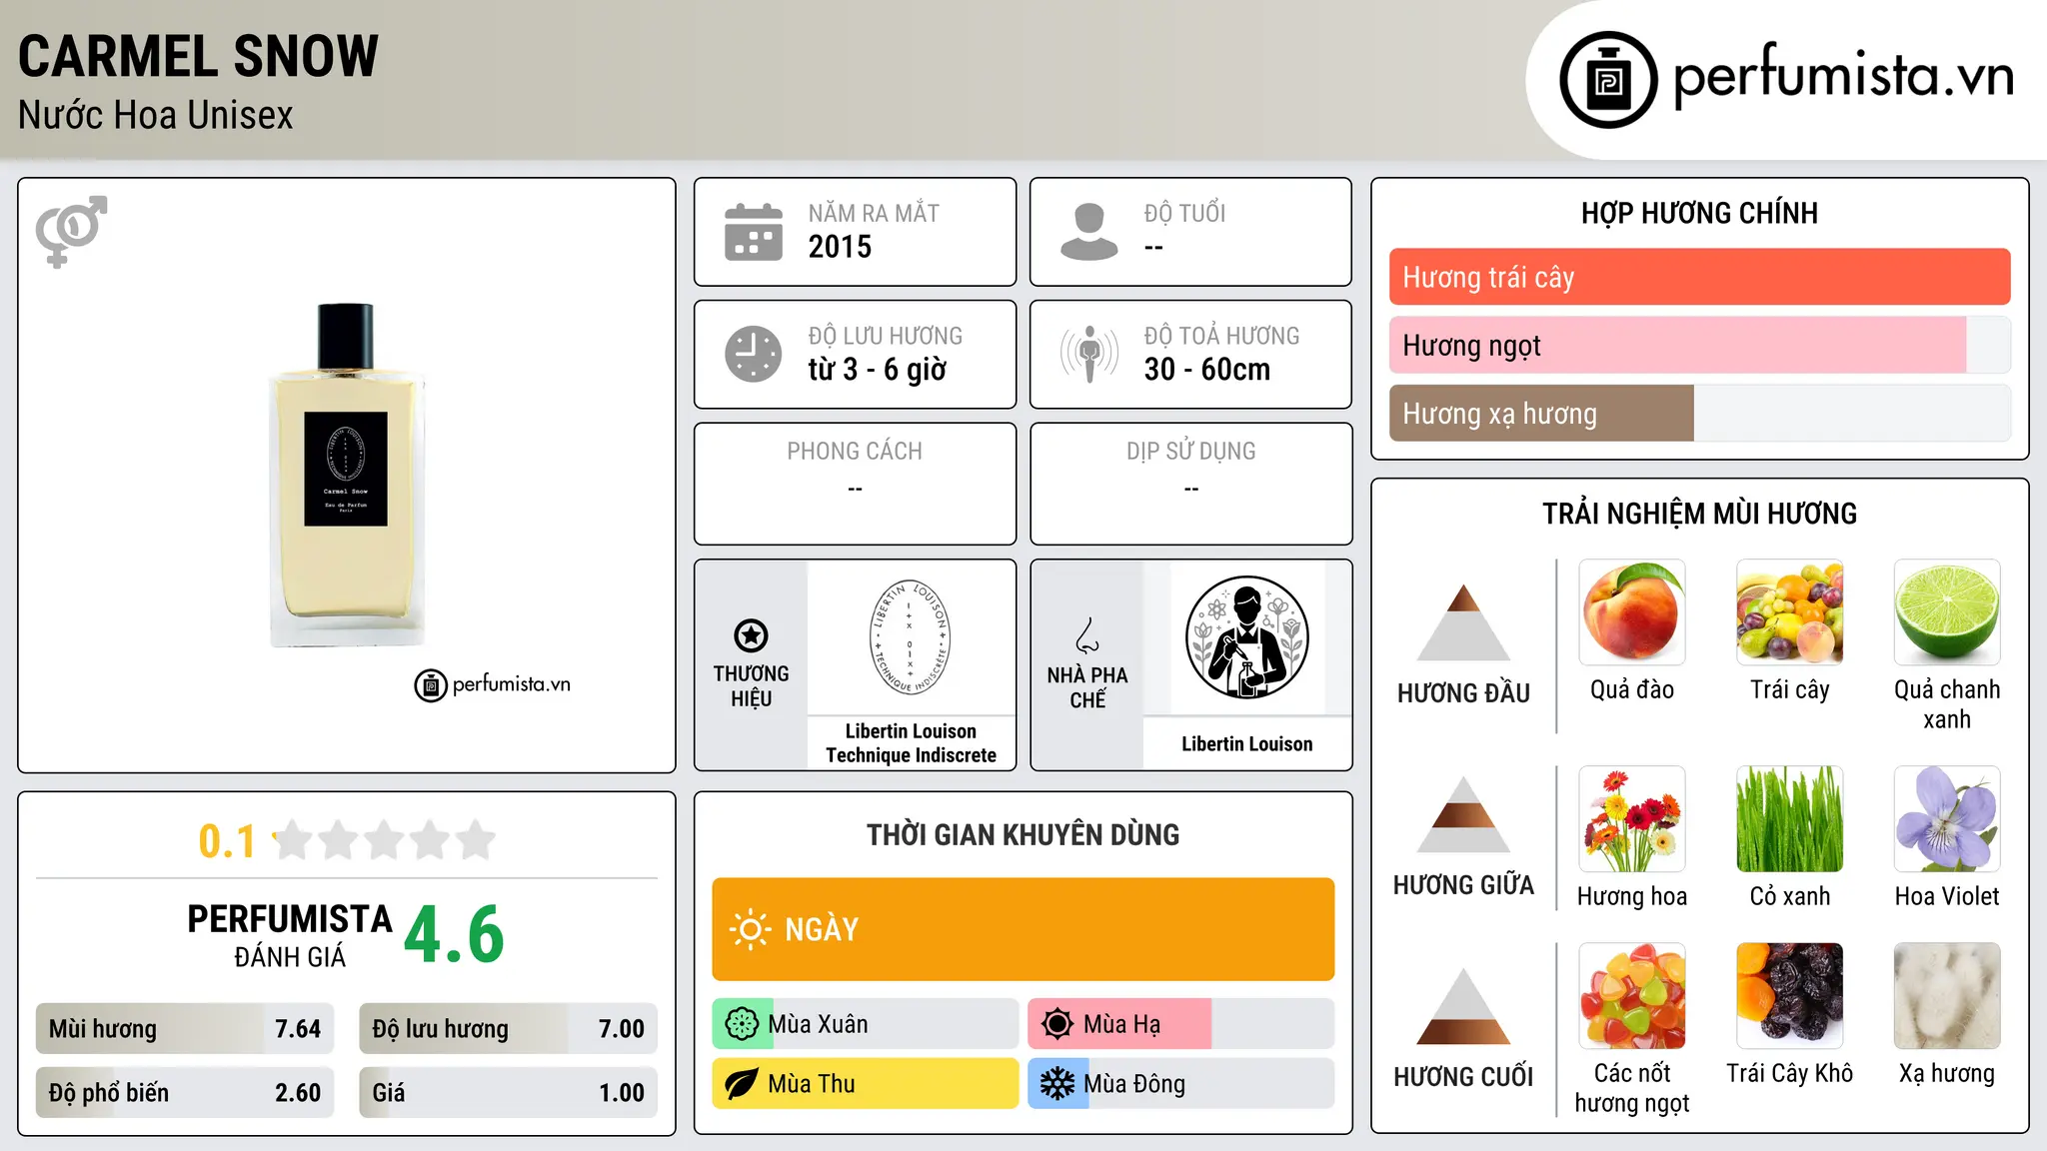Click the Giá 1.00 rating bar
The width and height of the screenshot is (2047, 1151).
click(x=508, y=1093)
